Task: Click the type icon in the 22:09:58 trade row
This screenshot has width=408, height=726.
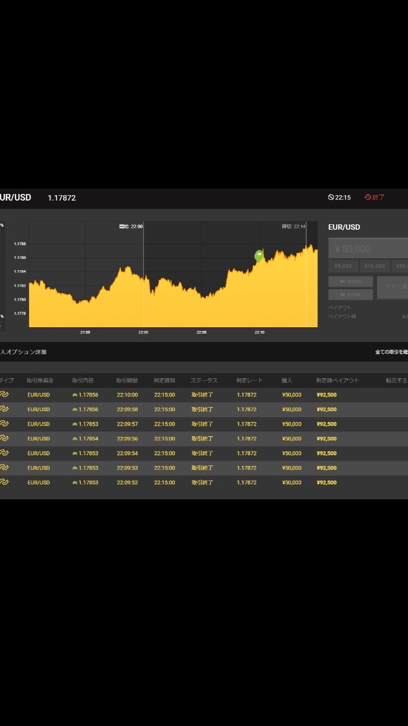Action: tap(4, 409)
